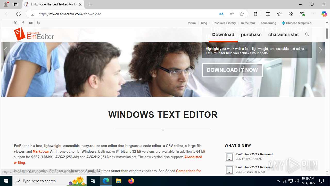Follow the Markdown link
The height and width of the screenshot is (186, 330).
(x=41, y=151)
